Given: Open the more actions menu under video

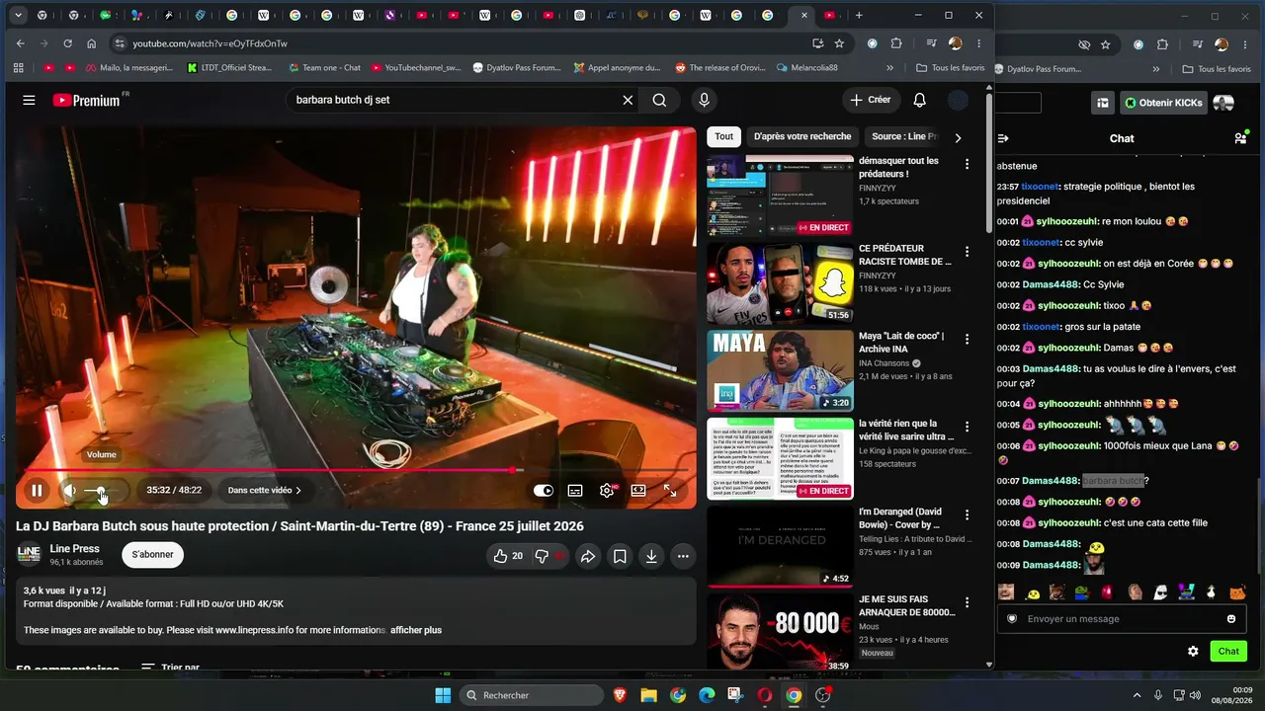Looking at the screenshot, I should (x=683, y=556).
